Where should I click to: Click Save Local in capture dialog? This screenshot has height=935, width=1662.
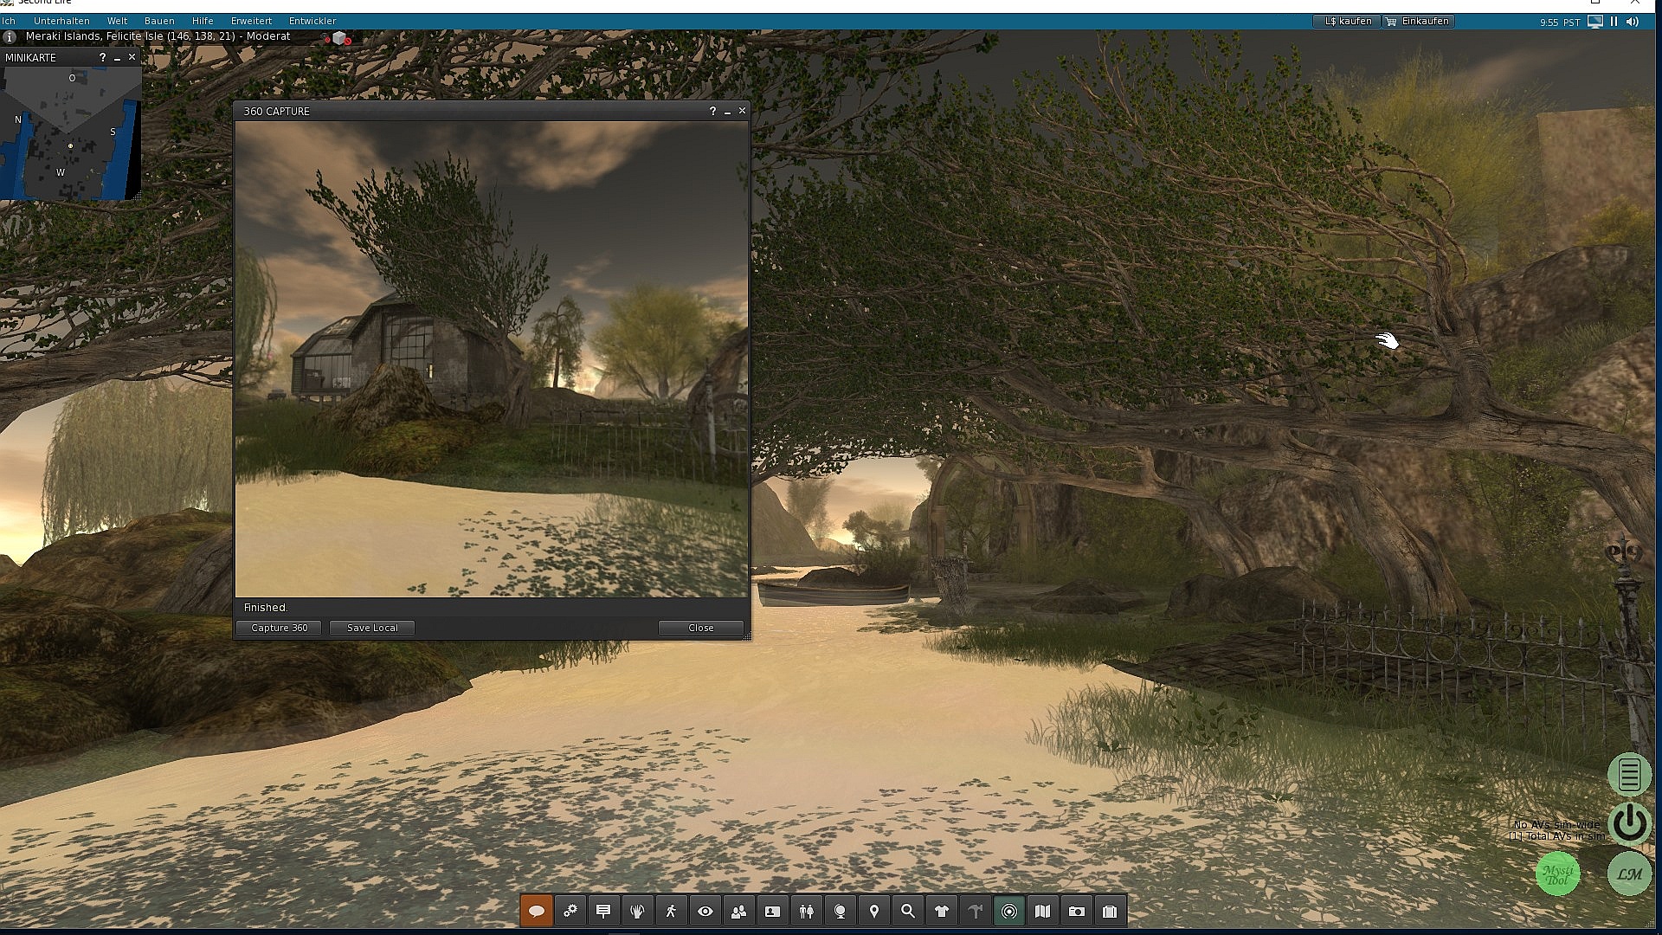pyautogui.click(x=370, y=628)
